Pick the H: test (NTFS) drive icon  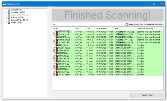pyautogui.click(x=9, y=23)
